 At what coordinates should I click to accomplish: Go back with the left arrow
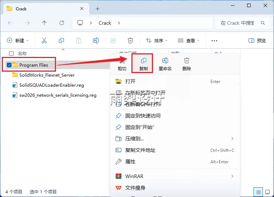tap(10, 23)
